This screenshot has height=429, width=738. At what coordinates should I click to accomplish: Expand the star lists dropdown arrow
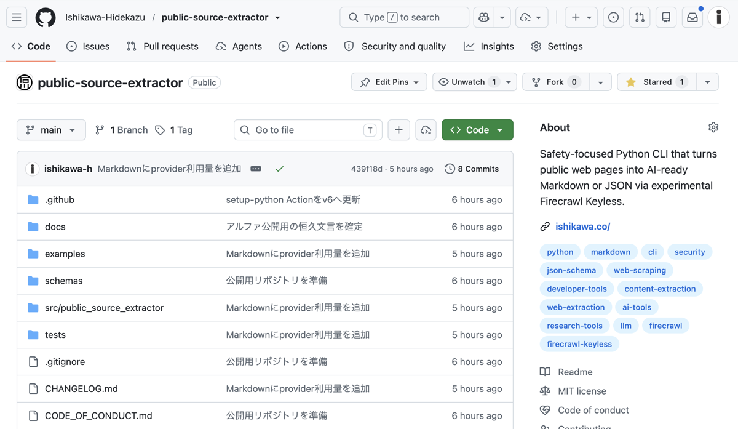[x=707, y=82]
